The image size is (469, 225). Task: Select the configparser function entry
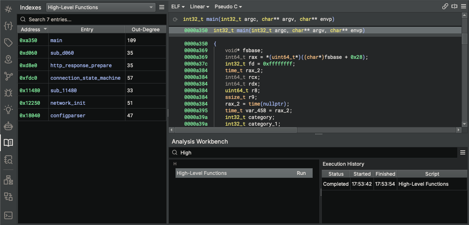(68, 115)
